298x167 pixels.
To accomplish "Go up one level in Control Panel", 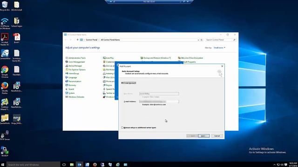I will click(x=78, y=40).
